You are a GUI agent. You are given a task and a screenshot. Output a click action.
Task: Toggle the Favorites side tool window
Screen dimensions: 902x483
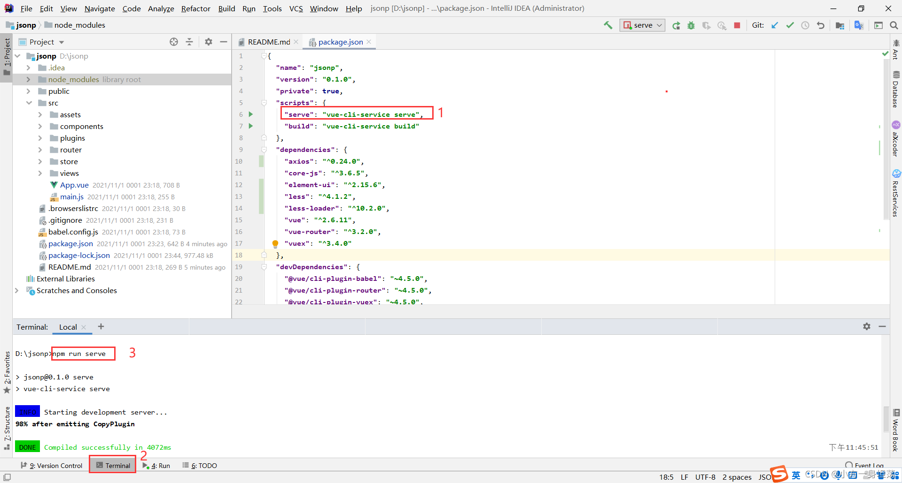(x=7, y=373)
